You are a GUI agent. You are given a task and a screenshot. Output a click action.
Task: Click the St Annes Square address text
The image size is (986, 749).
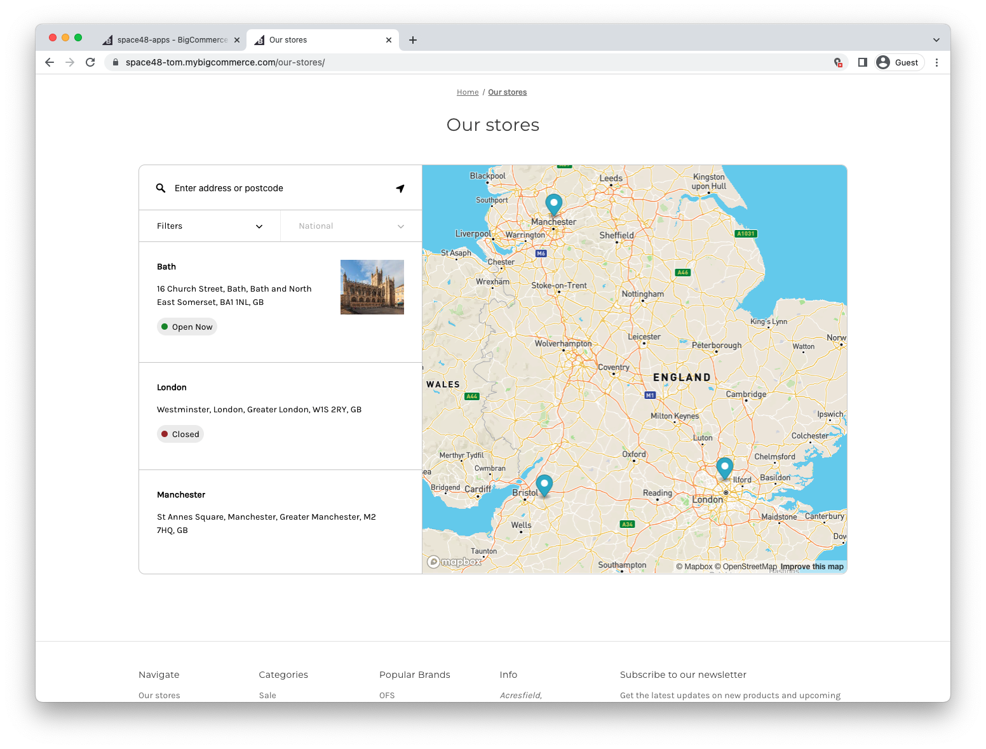point(266,523)
